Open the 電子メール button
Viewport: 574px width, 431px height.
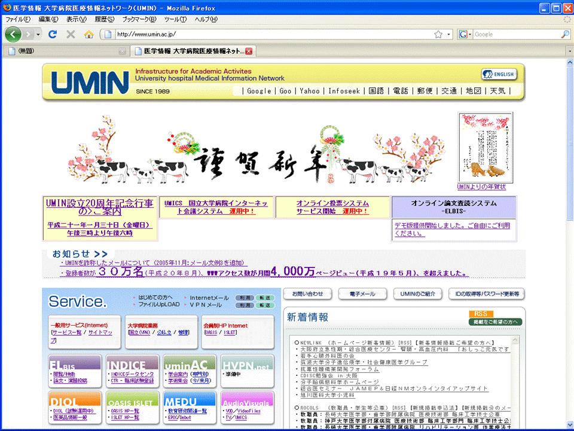tap(362, 294)
